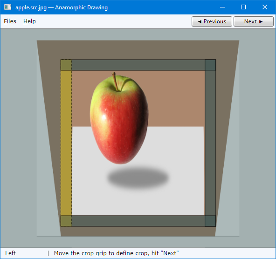Viewport: 276px width, 259px height.
Task: Select the right crop grip bar
Action: coord(210,143)
